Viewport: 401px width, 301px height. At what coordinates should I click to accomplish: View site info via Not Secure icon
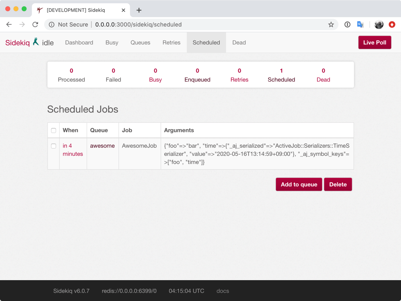52,25
